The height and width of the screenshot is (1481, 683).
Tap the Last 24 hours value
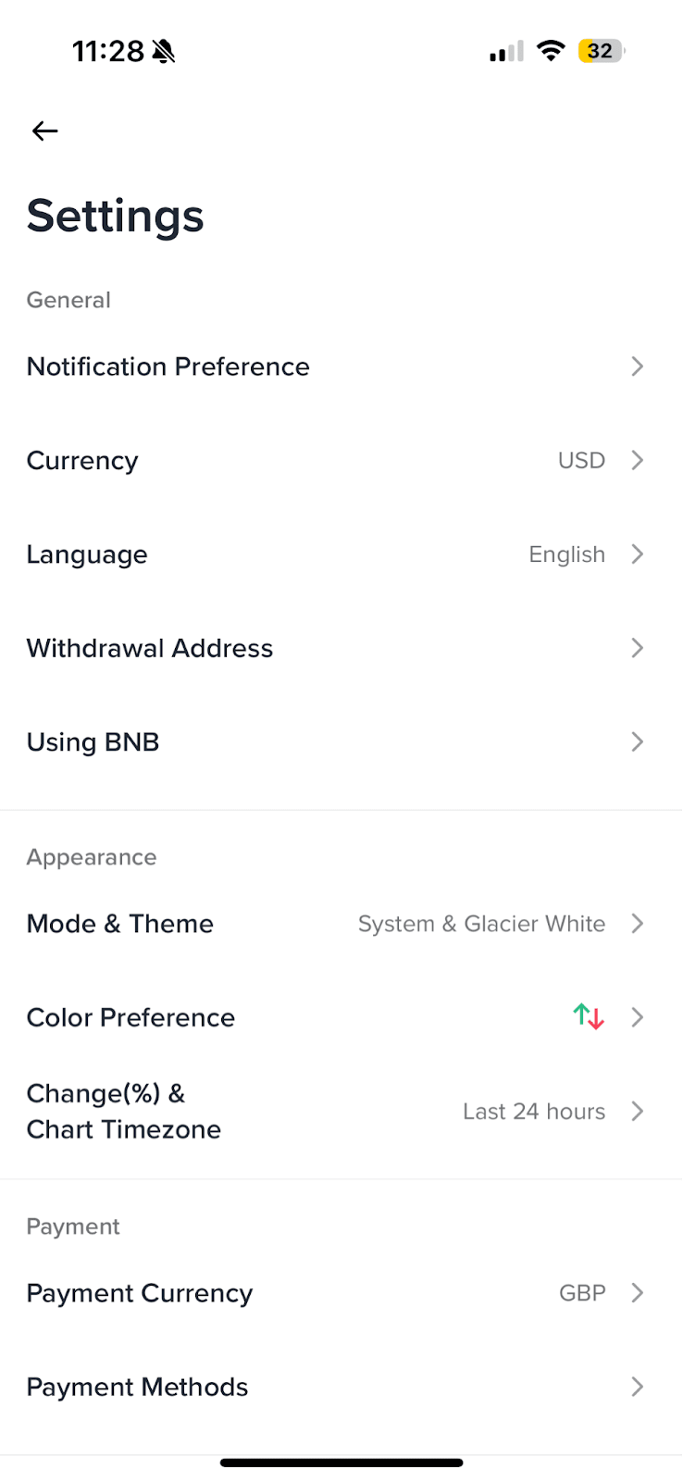[534, 1111]
